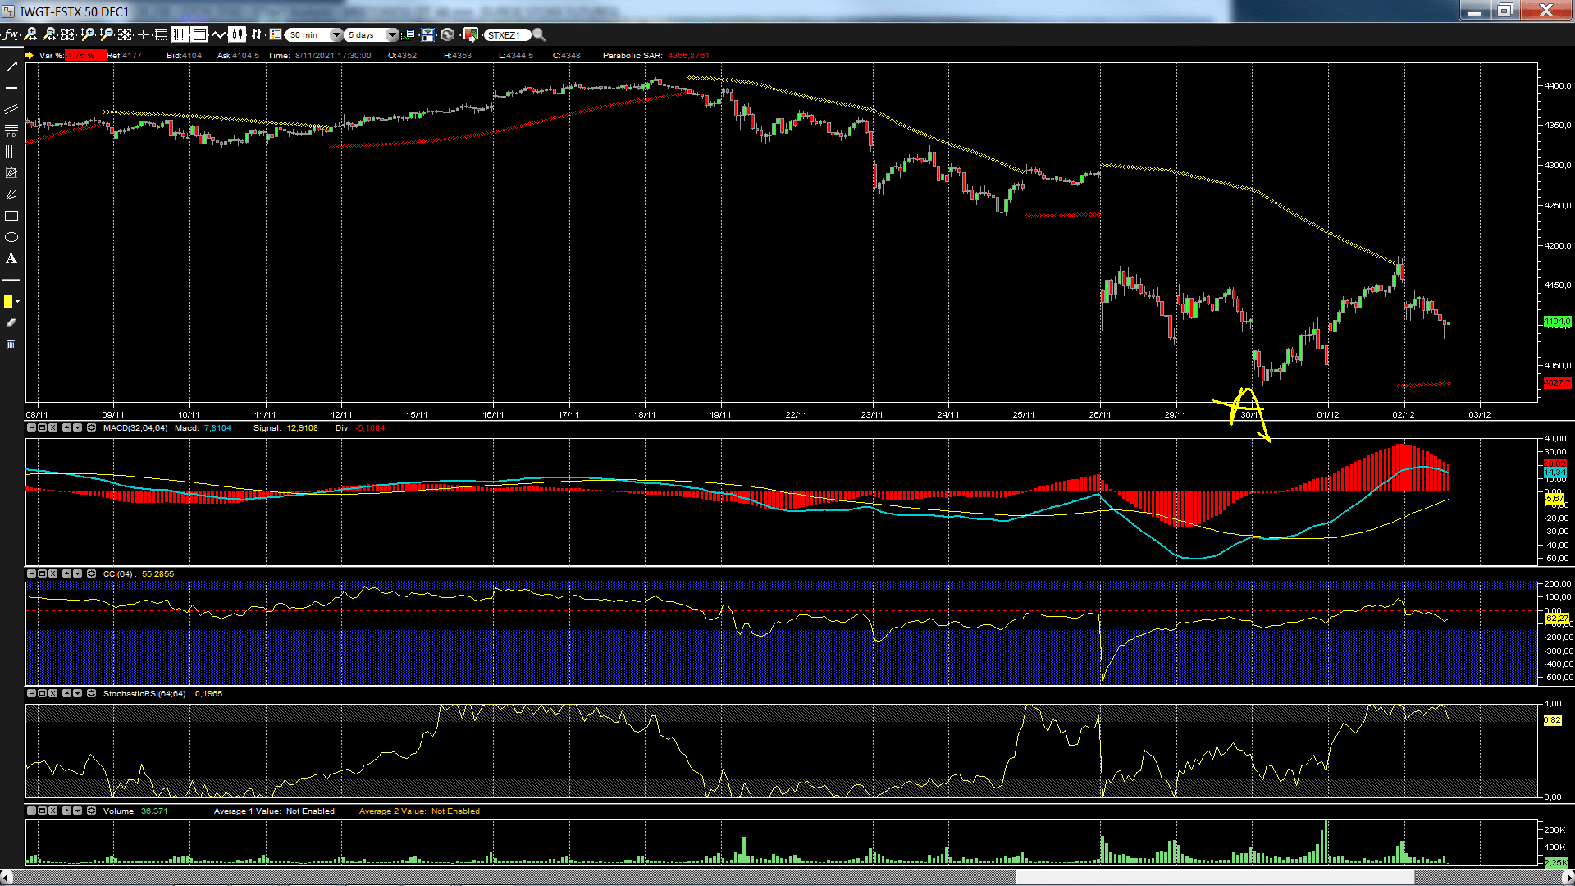Click the STXEZ1 symbol input field
The width and height of the screenshot is (1575, 886).
click(x=507, y=34)
